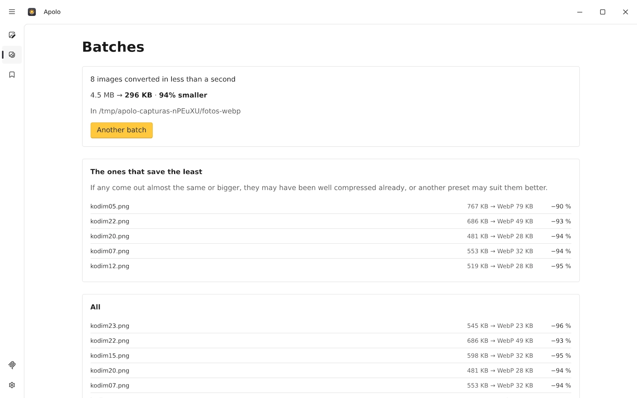This screenshot has height=398, width=637.
Task: Click the '598 KB → WebP 32 KB' value
Action: (500, 356)
